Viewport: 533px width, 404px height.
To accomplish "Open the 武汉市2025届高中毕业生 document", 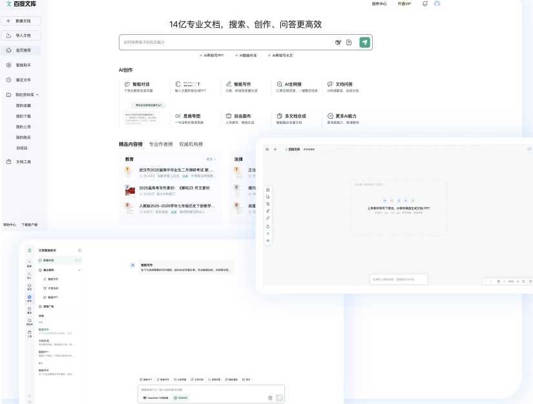I will (176, 170).
